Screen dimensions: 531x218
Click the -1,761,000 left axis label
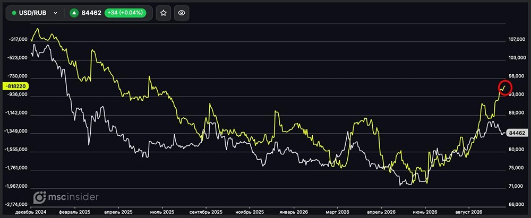pos(16,168)
